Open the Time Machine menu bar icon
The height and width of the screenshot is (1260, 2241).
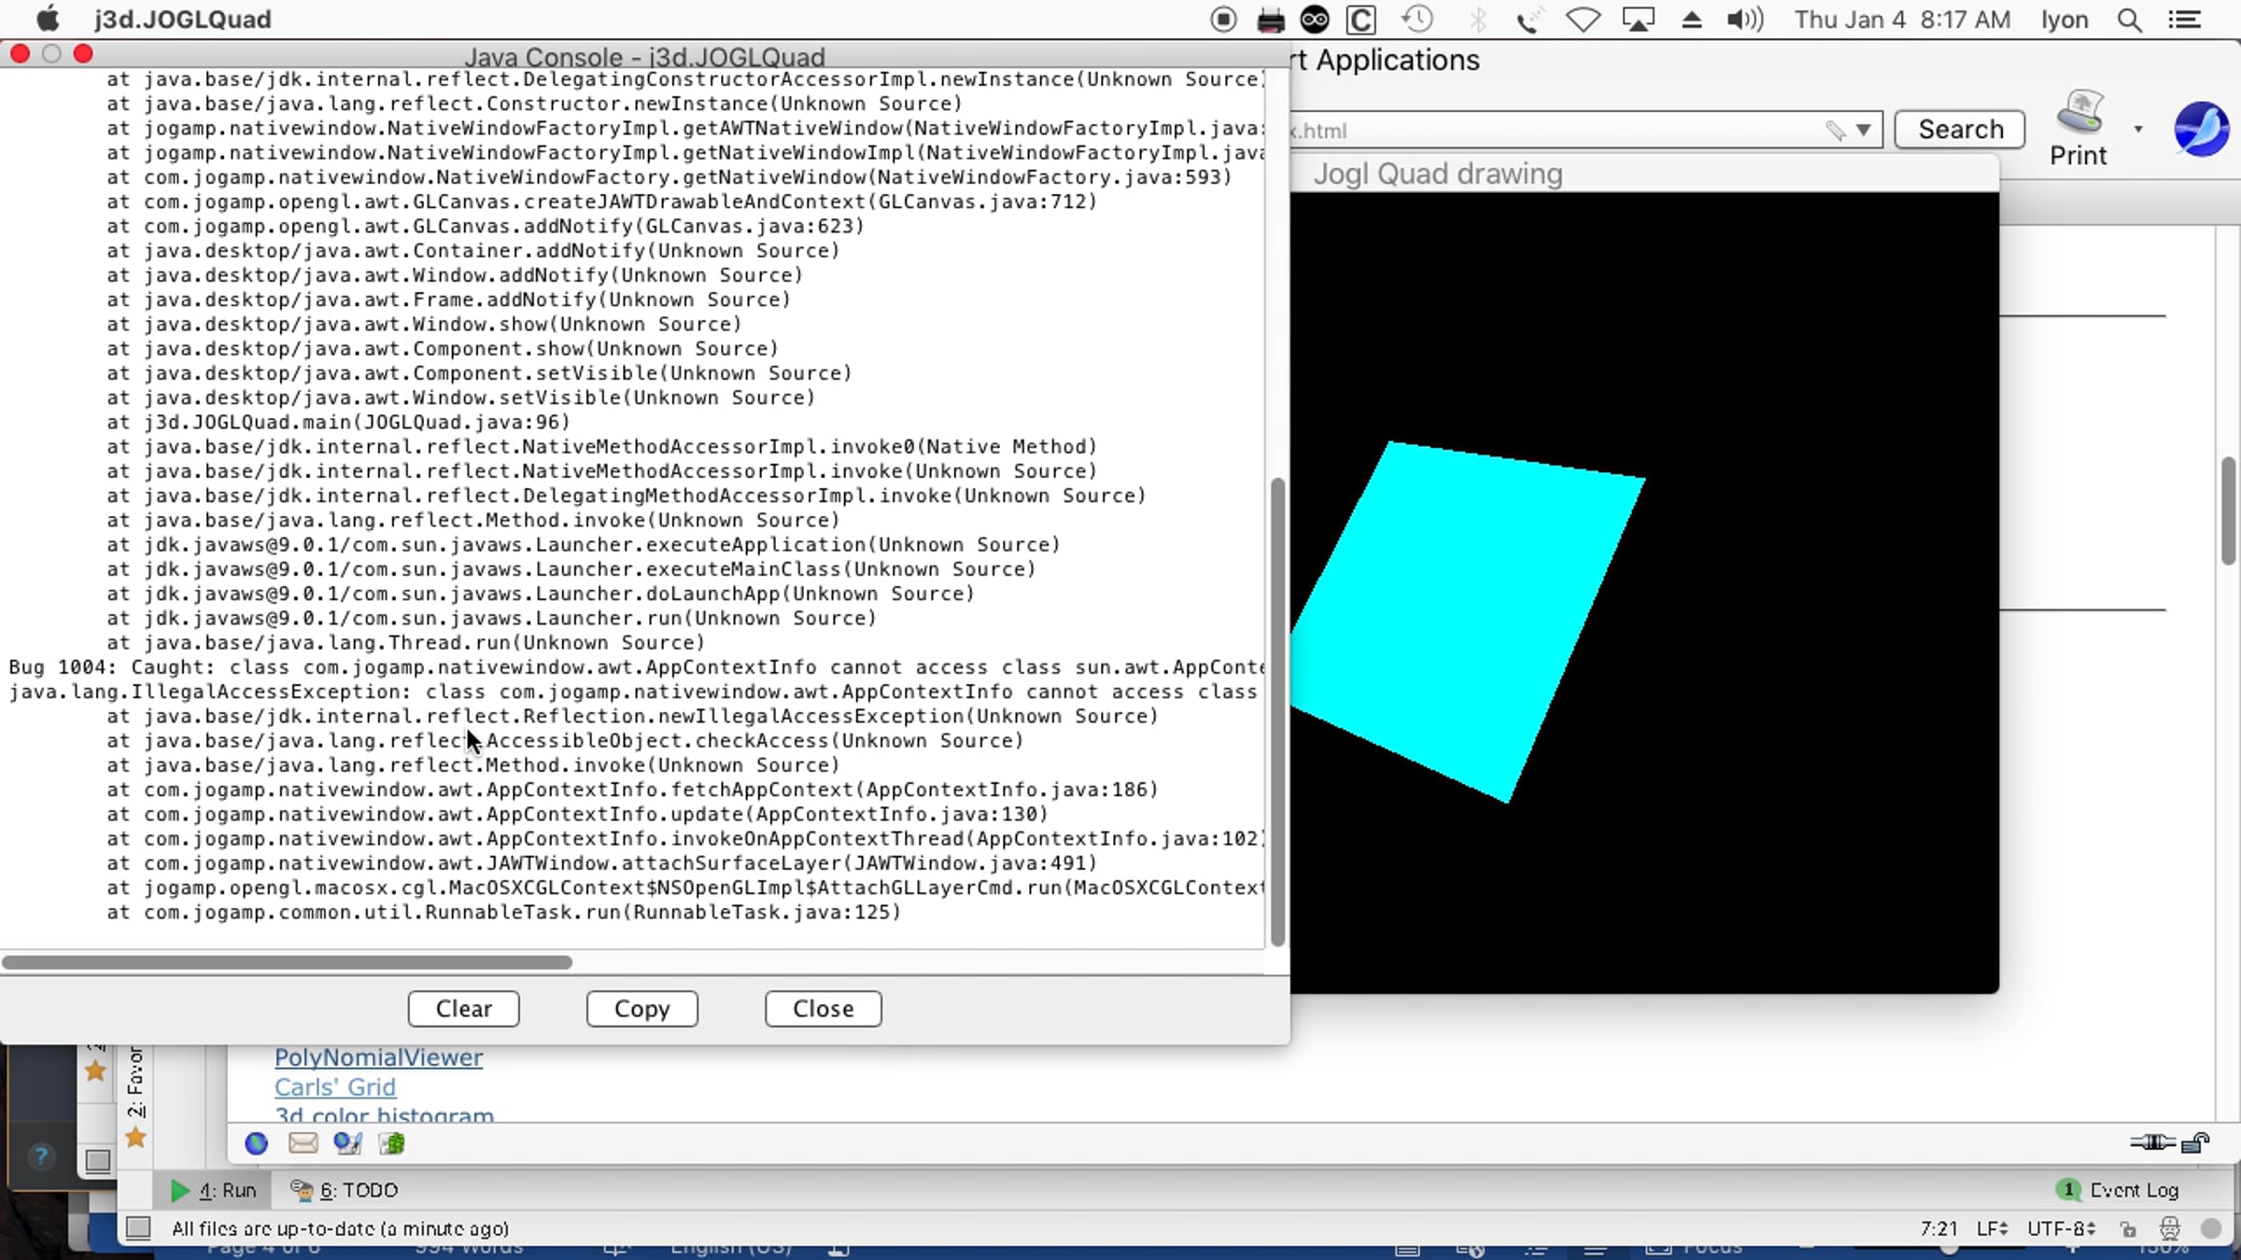[x=1417, y=19]
